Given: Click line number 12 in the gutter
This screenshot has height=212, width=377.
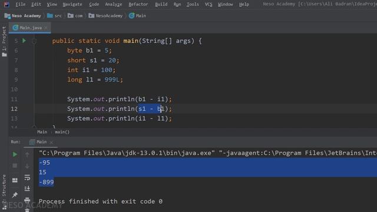Looking at the screenshot, I should click(14, 109).
